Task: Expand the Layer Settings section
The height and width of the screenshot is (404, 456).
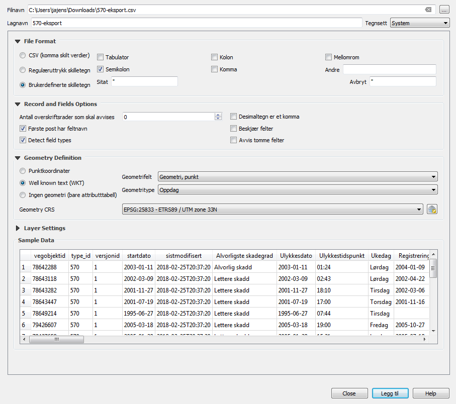Action: point(18,228)
